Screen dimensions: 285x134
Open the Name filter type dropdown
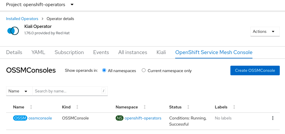[18, 91]
